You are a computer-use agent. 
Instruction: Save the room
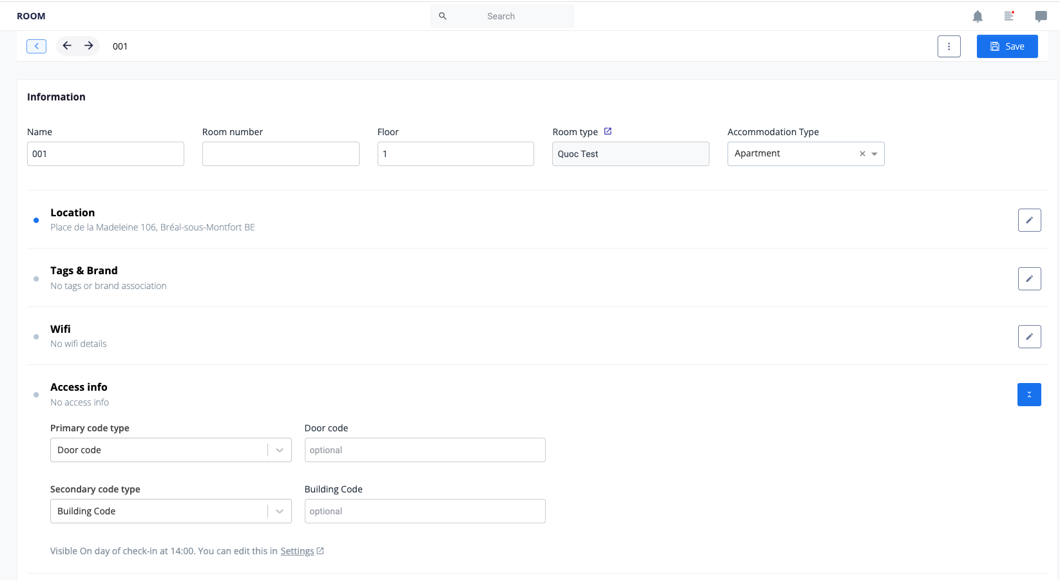click(x=1007, y=46)
